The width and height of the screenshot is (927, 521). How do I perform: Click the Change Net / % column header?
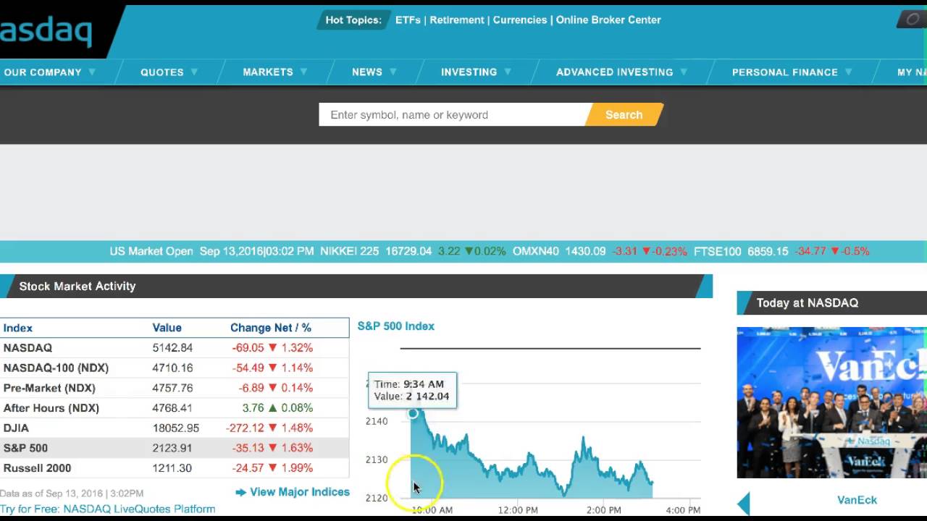271,328
